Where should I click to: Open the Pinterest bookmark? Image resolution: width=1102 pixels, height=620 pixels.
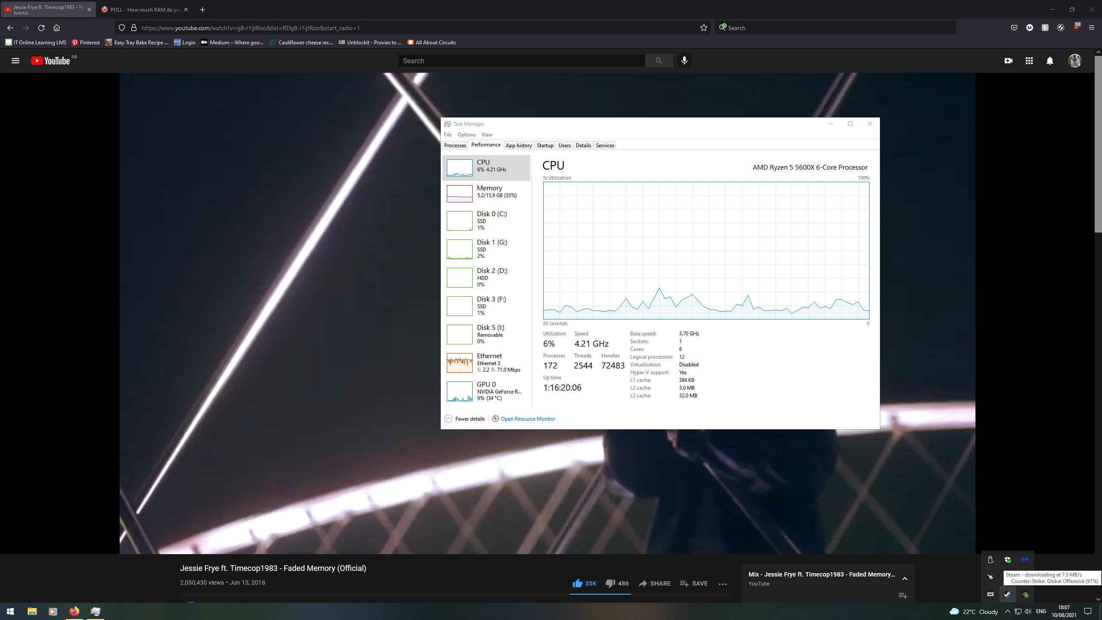(x=86, y=42)
